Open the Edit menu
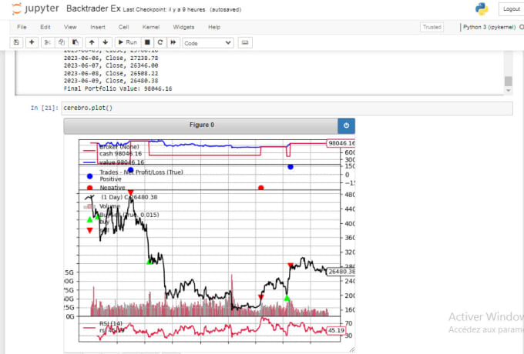The height and width of the screenshot is (354, 524). 45,27
